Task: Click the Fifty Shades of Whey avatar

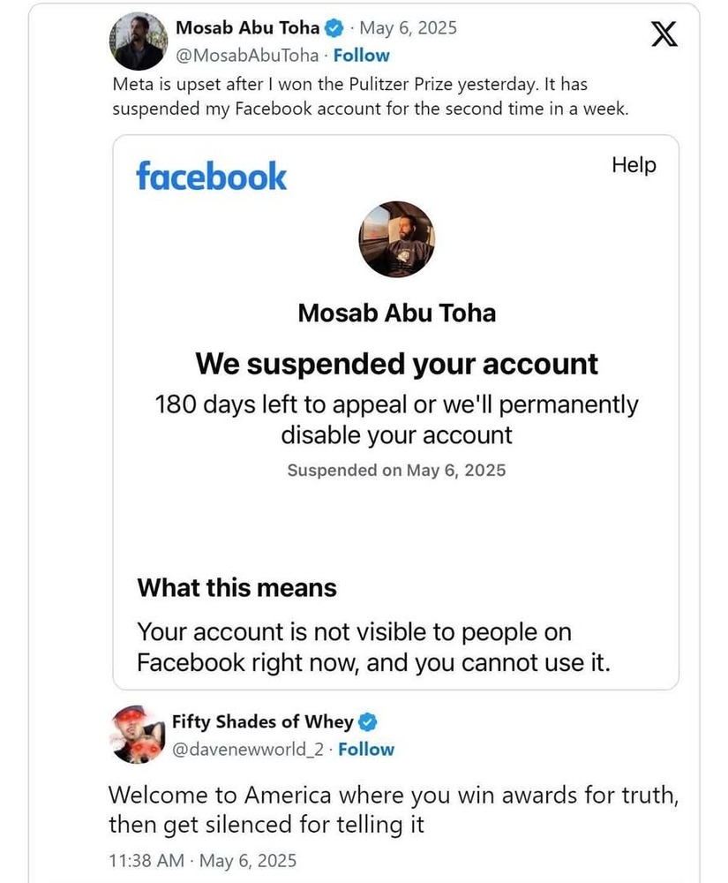Action: click(x=139, y=735)
